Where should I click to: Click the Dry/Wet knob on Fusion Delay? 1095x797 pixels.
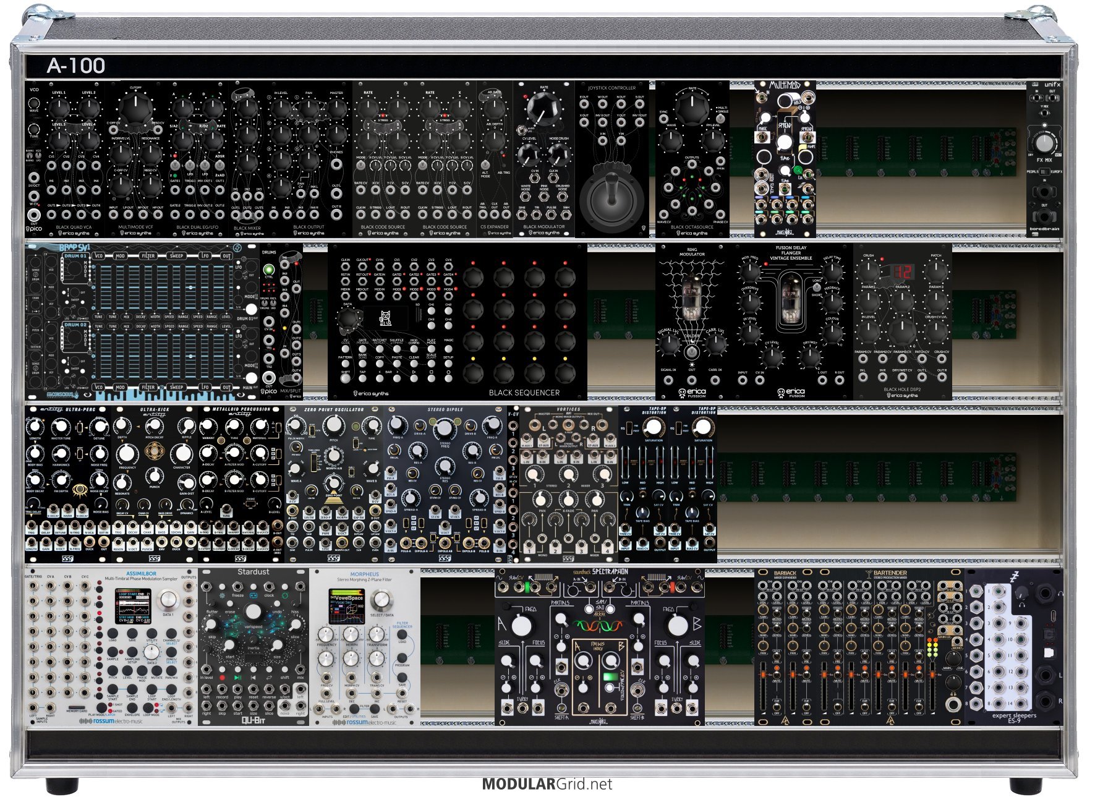pos(810,357)
